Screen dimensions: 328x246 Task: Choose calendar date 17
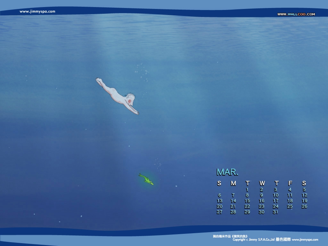tap(275, 201)
